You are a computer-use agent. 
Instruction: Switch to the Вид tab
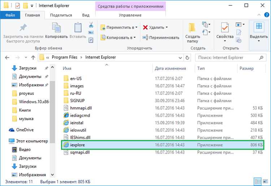click(86, 15)
